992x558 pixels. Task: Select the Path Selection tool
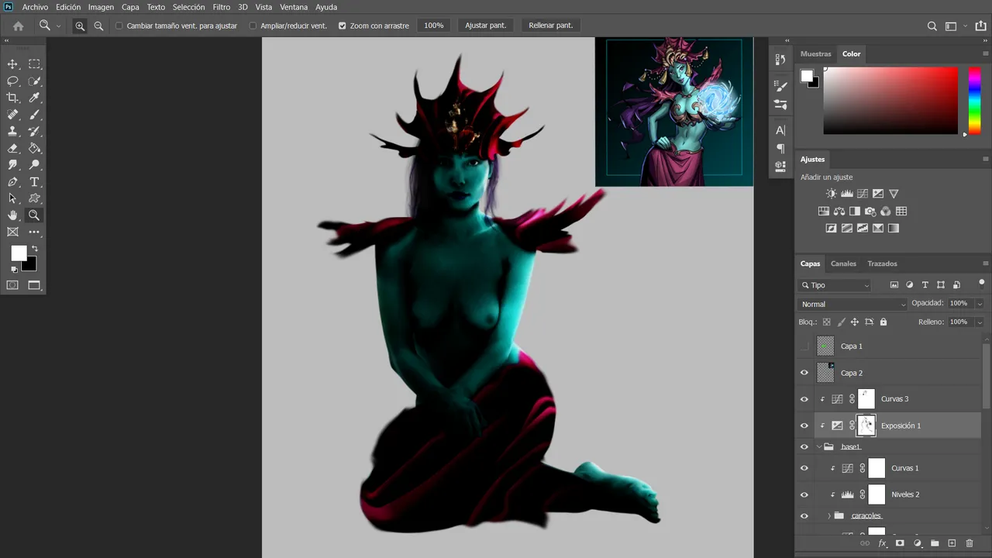pos(12,198)
